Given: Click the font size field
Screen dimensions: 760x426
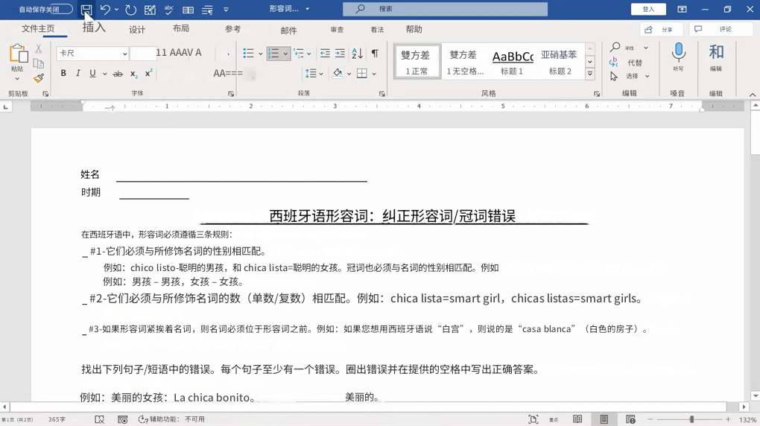Looking at the screenshot, I should (x=142, y=54).
